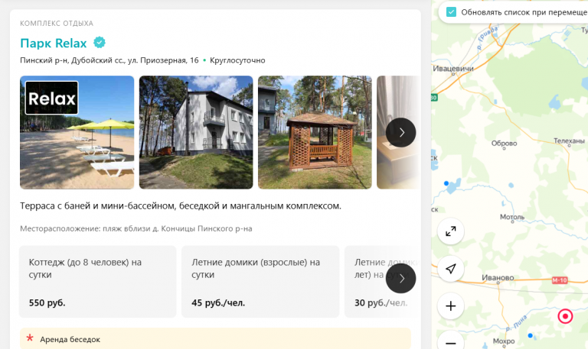This screenshot has height=349, width=588.
Task: Zoom in on the map
Action: point(451,306)
